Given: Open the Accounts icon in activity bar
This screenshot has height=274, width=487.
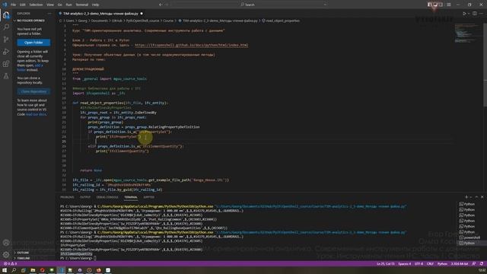Looking at the screenshot, I should pos(6,243).
